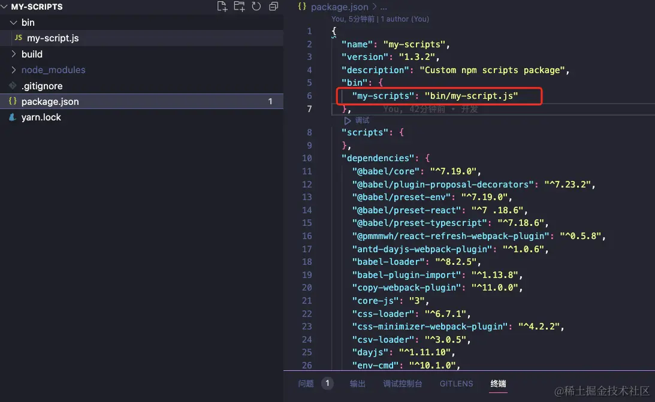Click line number 6 in the gutter
Image resolution: width=655 pixels, height=402 pixels.
tap(309, 96)
